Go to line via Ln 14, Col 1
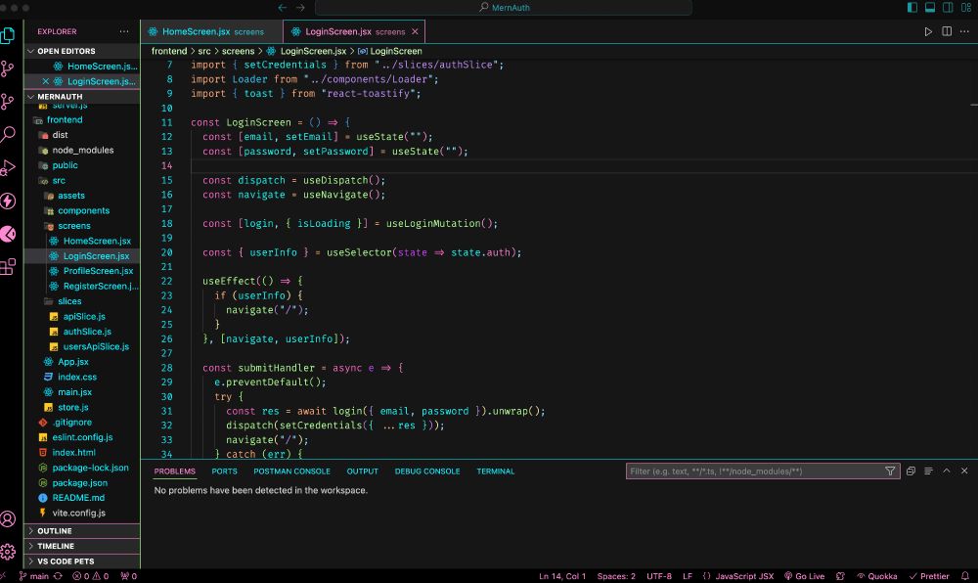The width and height of the screenshot is (978, 583). pos(562,576)
